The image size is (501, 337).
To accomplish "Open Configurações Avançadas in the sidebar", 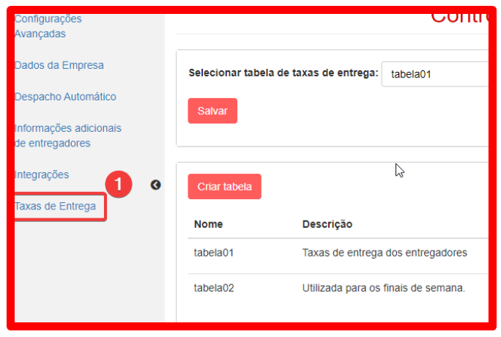I will tap(48, 26).
